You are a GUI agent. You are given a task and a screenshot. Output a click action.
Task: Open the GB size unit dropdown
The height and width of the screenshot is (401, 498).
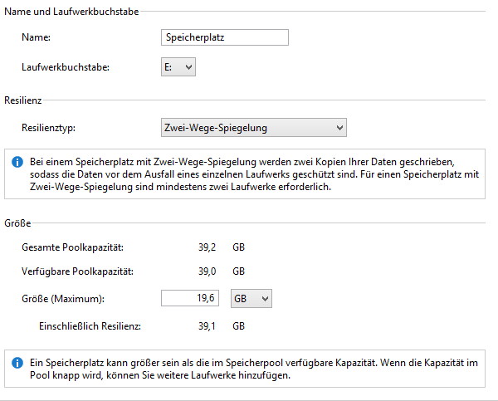point(251,299)
